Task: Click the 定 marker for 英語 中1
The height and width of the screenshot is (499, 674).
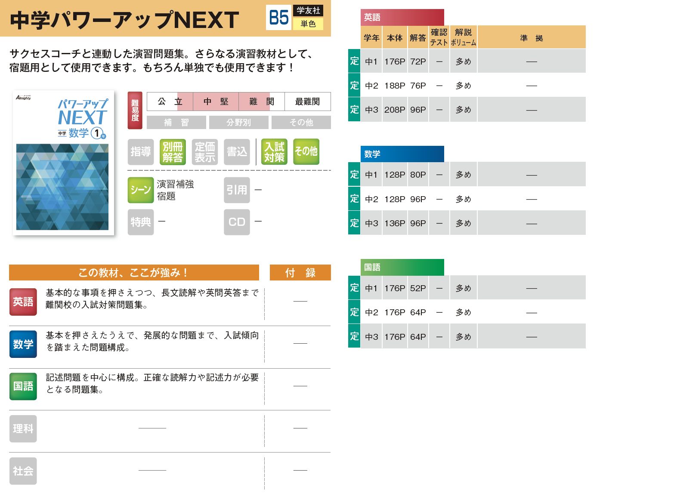Action: point(354,61)
